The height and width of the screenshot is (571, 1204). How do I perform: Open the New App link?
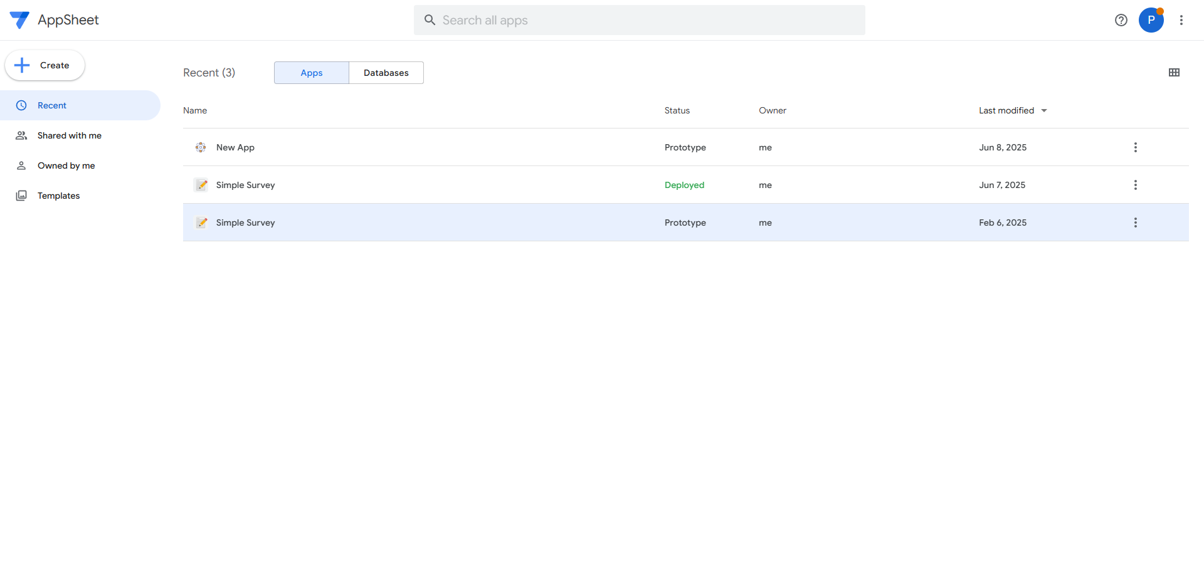pos(235,147)
